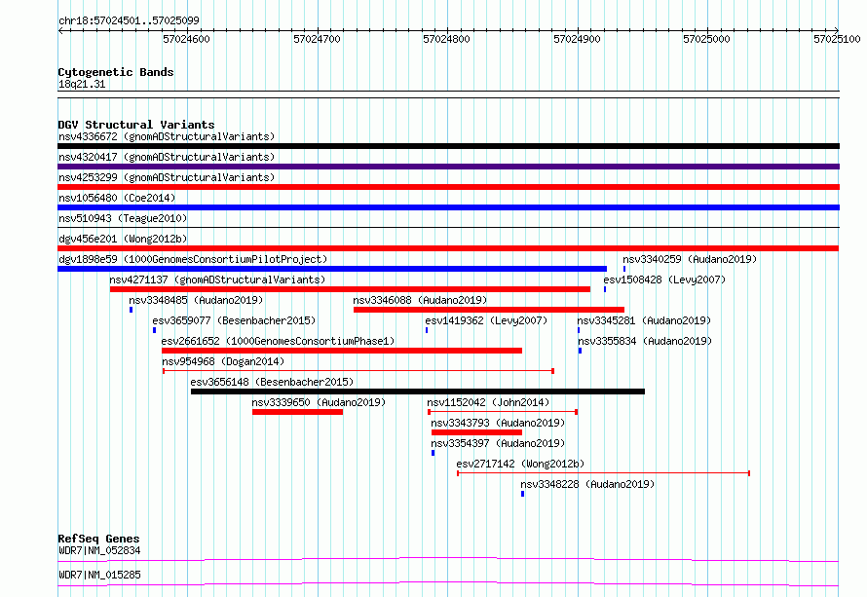Click the blue nsv1056480 variant bar
The width and height of the screenshot is (867, 597).
pos(448,207)
